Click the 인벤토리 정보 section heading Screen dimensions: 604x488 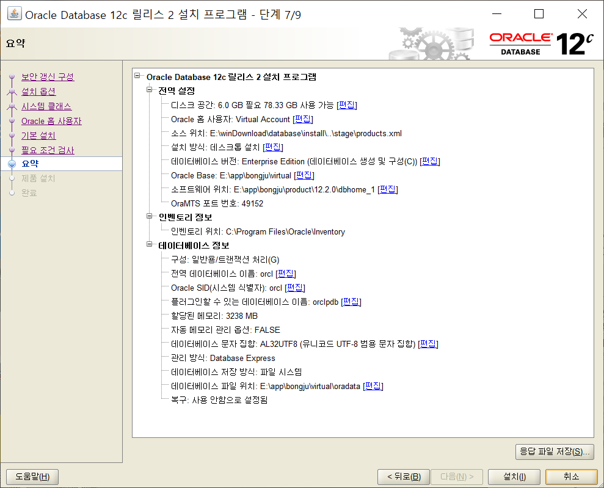point(185,217)
